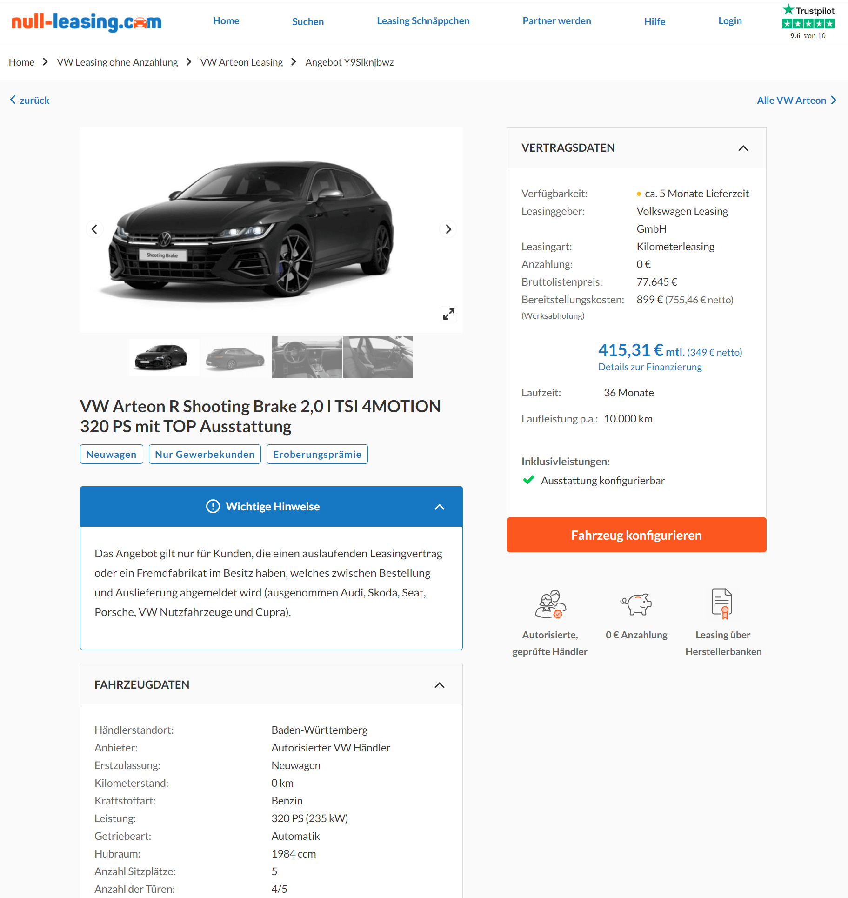Collapse the Vertragsdaten section

point(743,148)
